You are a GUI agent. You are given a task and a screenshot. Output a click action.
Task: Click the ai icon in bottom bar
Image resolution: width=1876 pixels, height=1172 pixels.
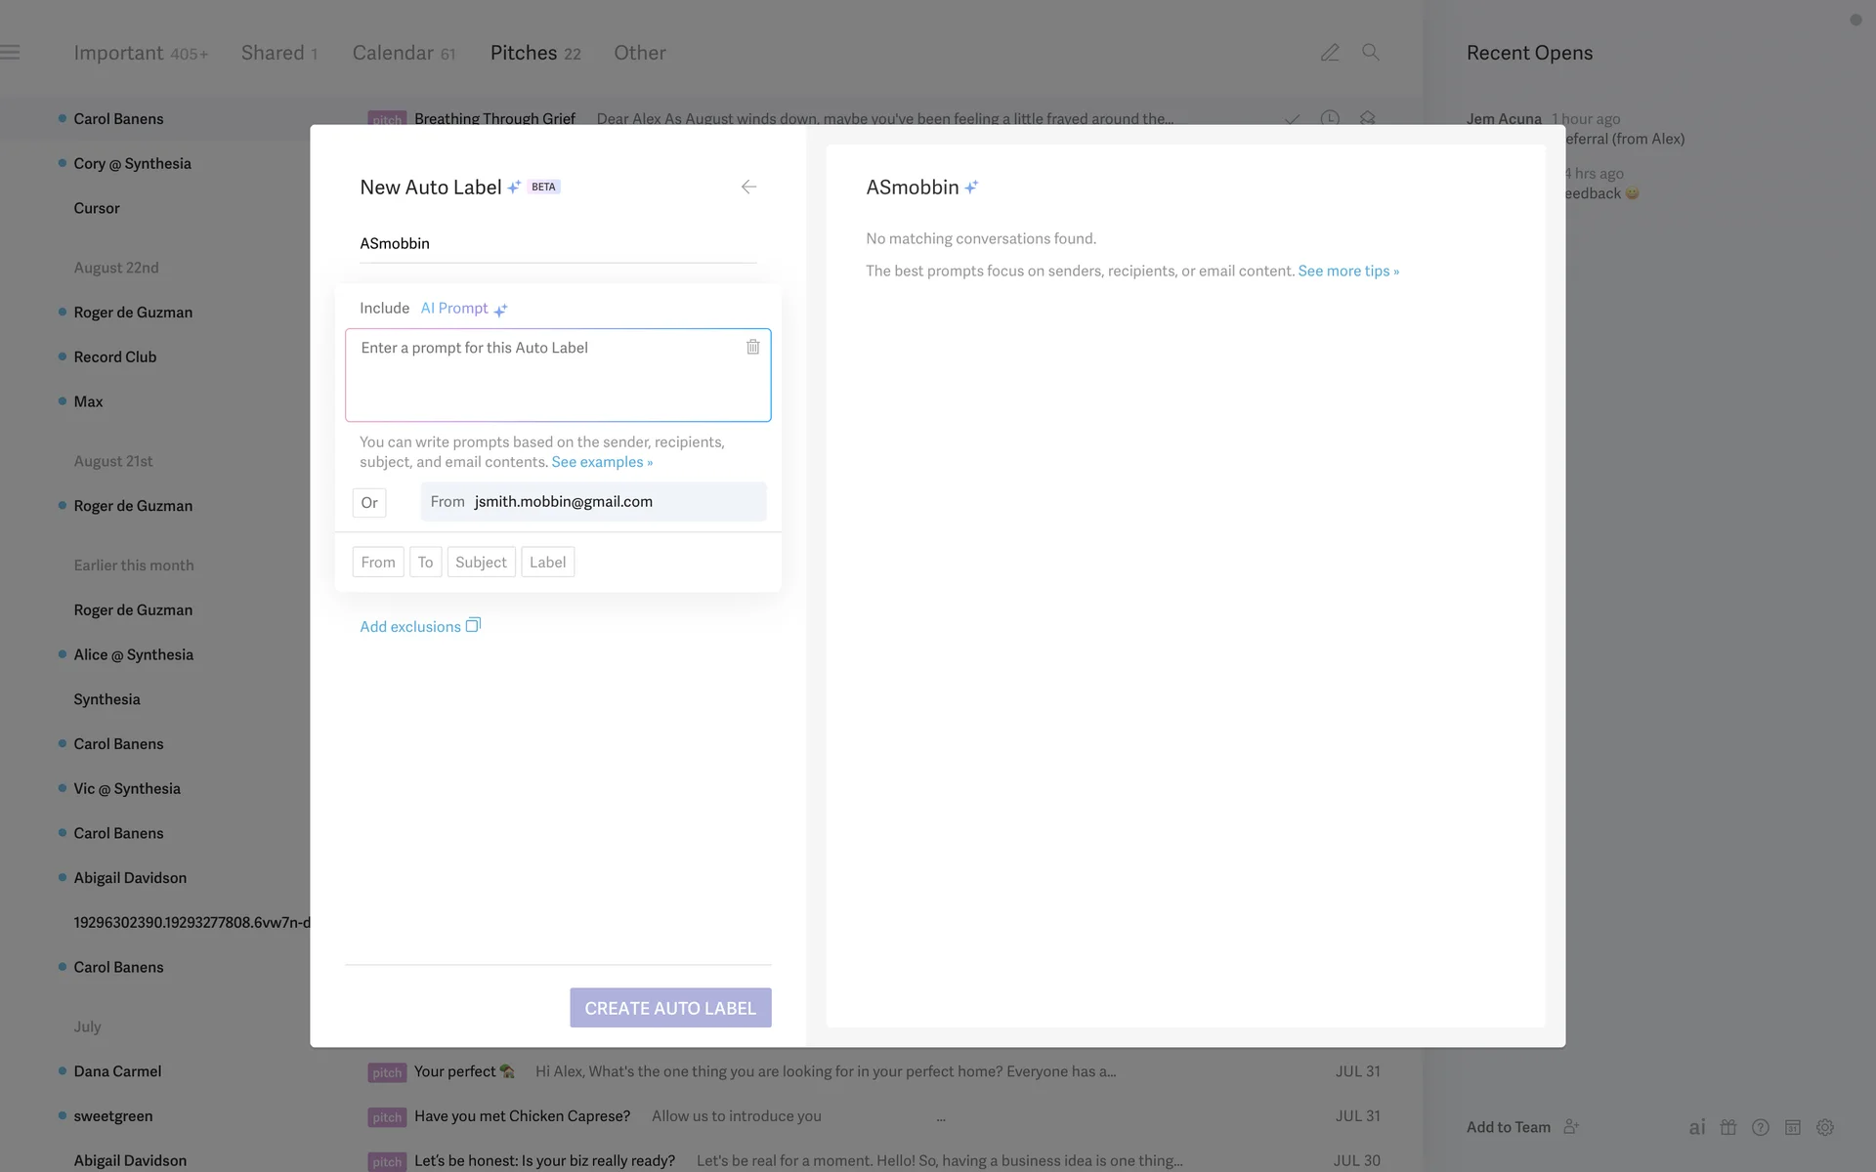pyautogui.click(x=1697, y=1127)
